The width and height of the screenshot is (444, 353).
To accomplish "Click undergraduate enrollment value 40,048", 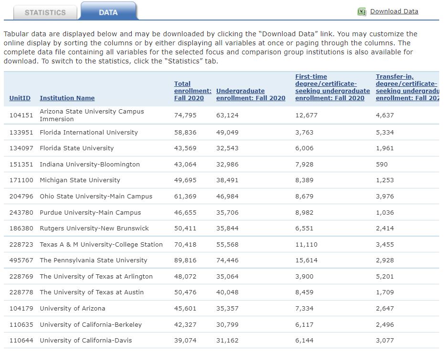I will point(227,292).
